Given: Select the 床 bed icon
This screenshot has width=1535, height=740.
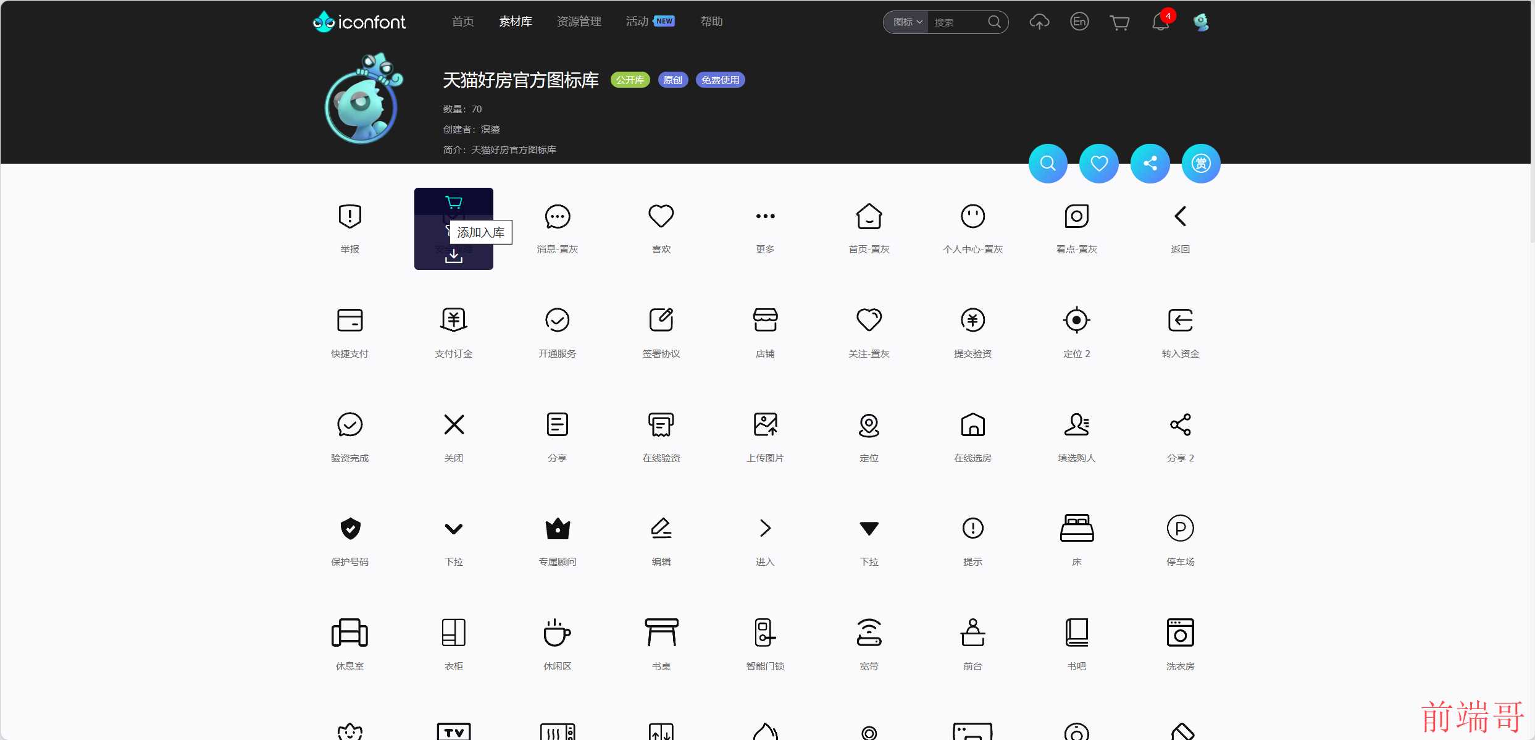Looking at the screenshot, I should (x=1076, y=528).
